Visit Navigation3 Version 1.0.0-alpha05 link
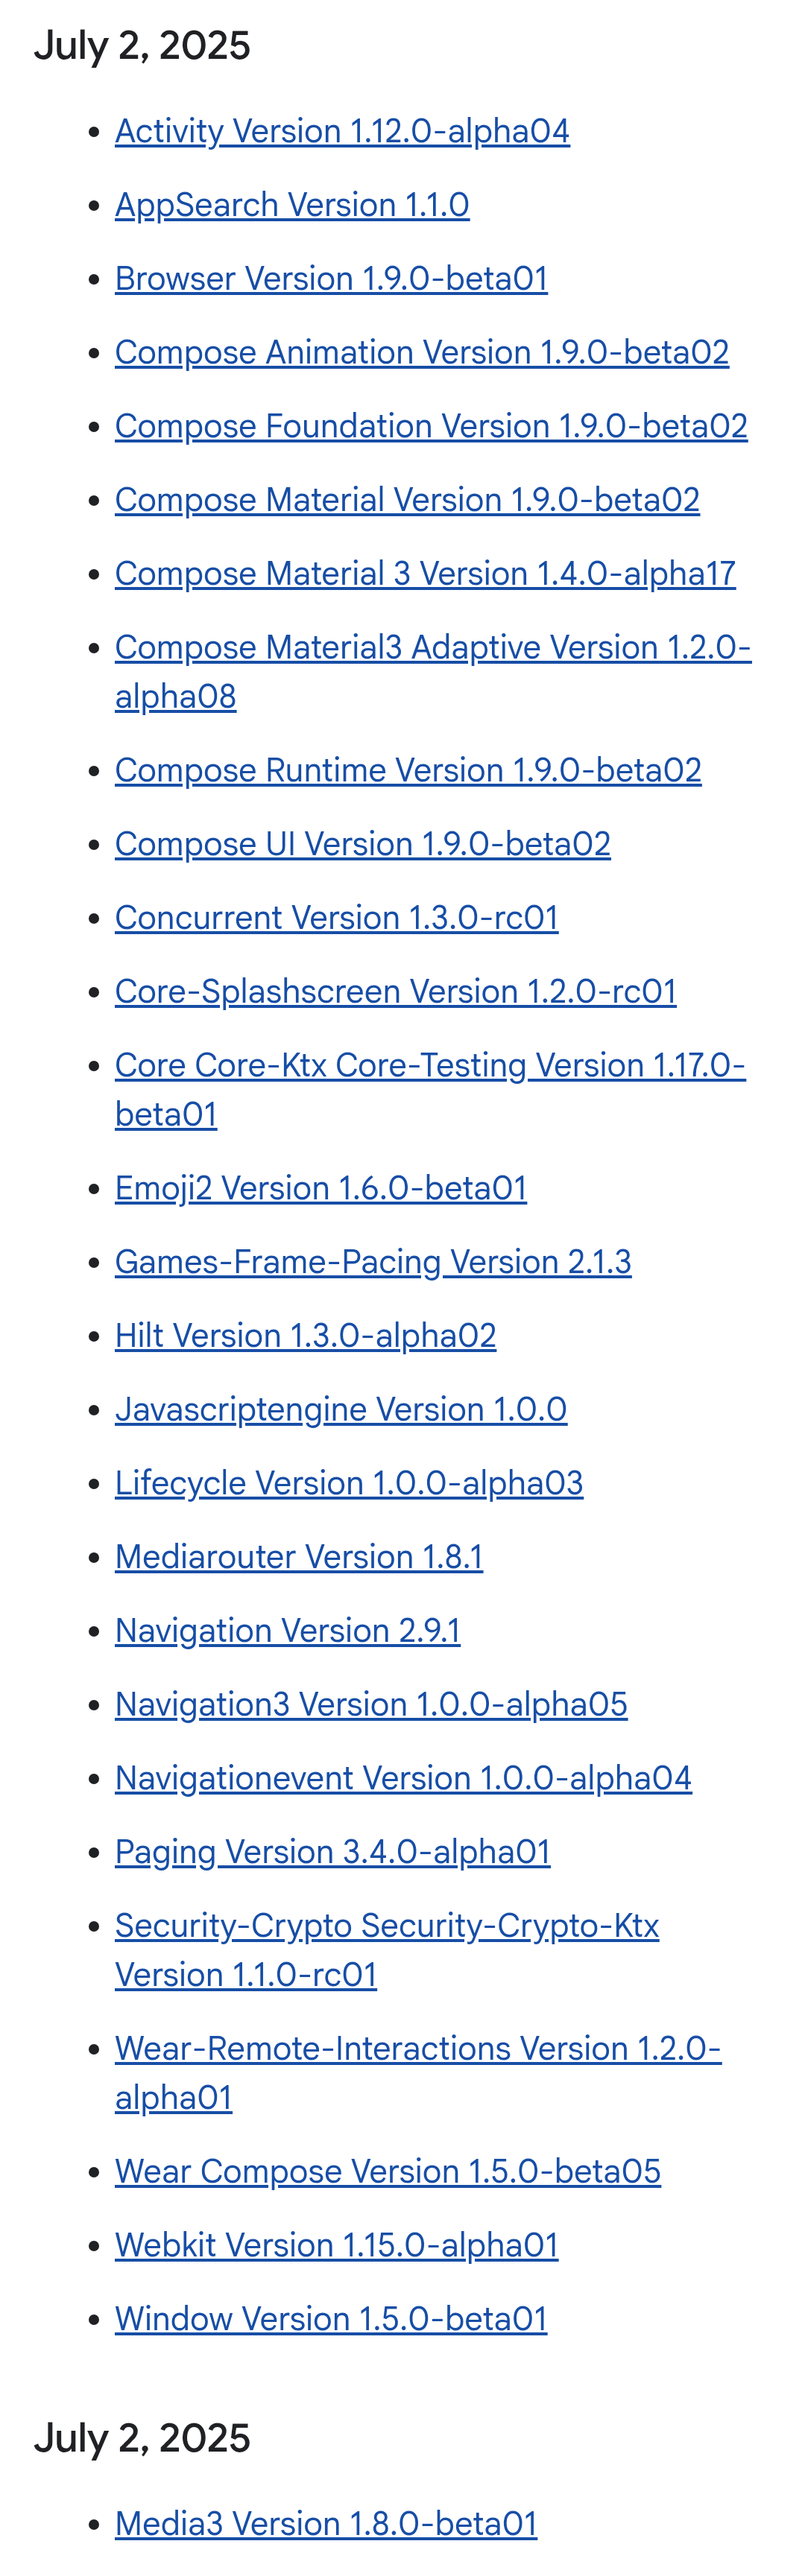805x2576 pixels. coord(371,1705)
